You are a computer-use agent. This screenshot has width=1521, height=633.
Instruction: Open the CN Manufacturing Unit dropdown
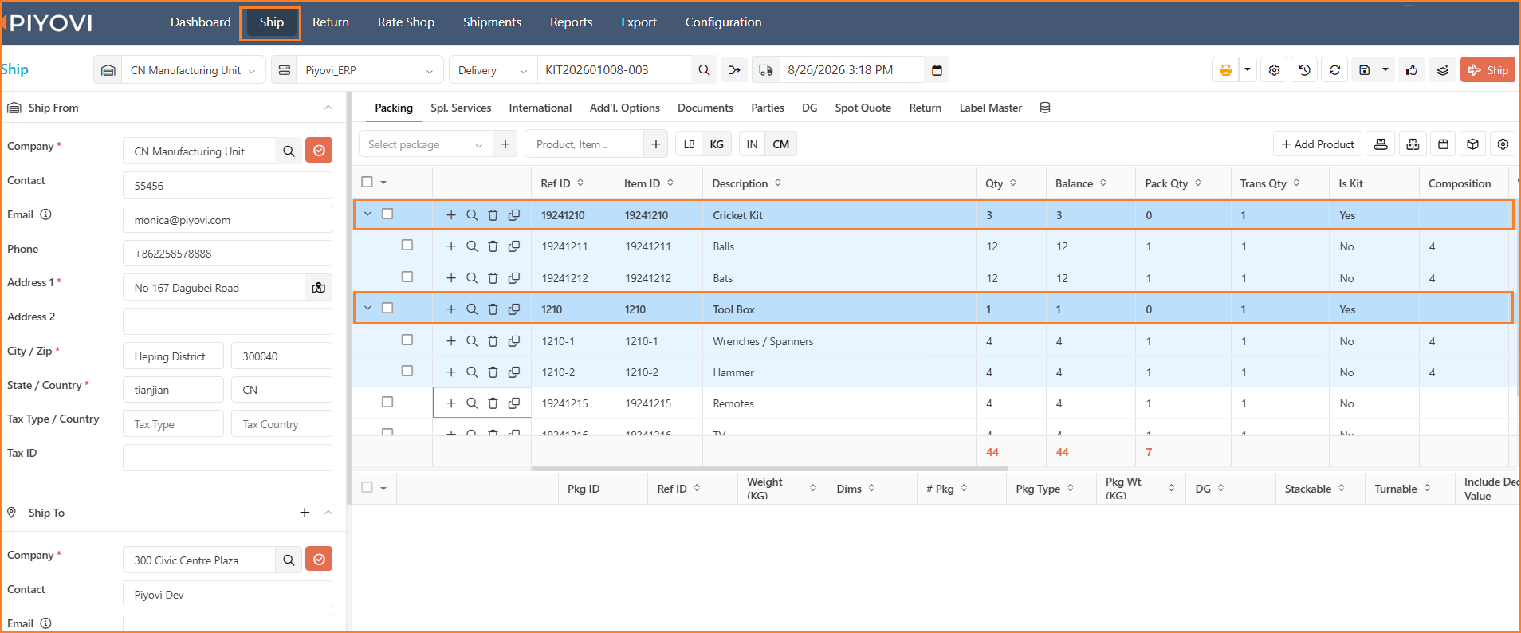tap(193, 70)
